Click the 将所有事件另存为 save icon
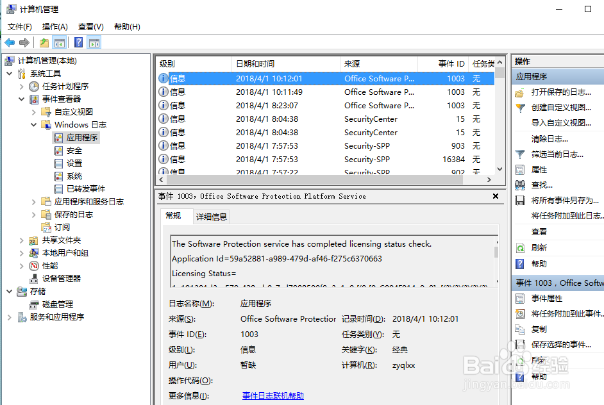 click(x=520, y=200)
